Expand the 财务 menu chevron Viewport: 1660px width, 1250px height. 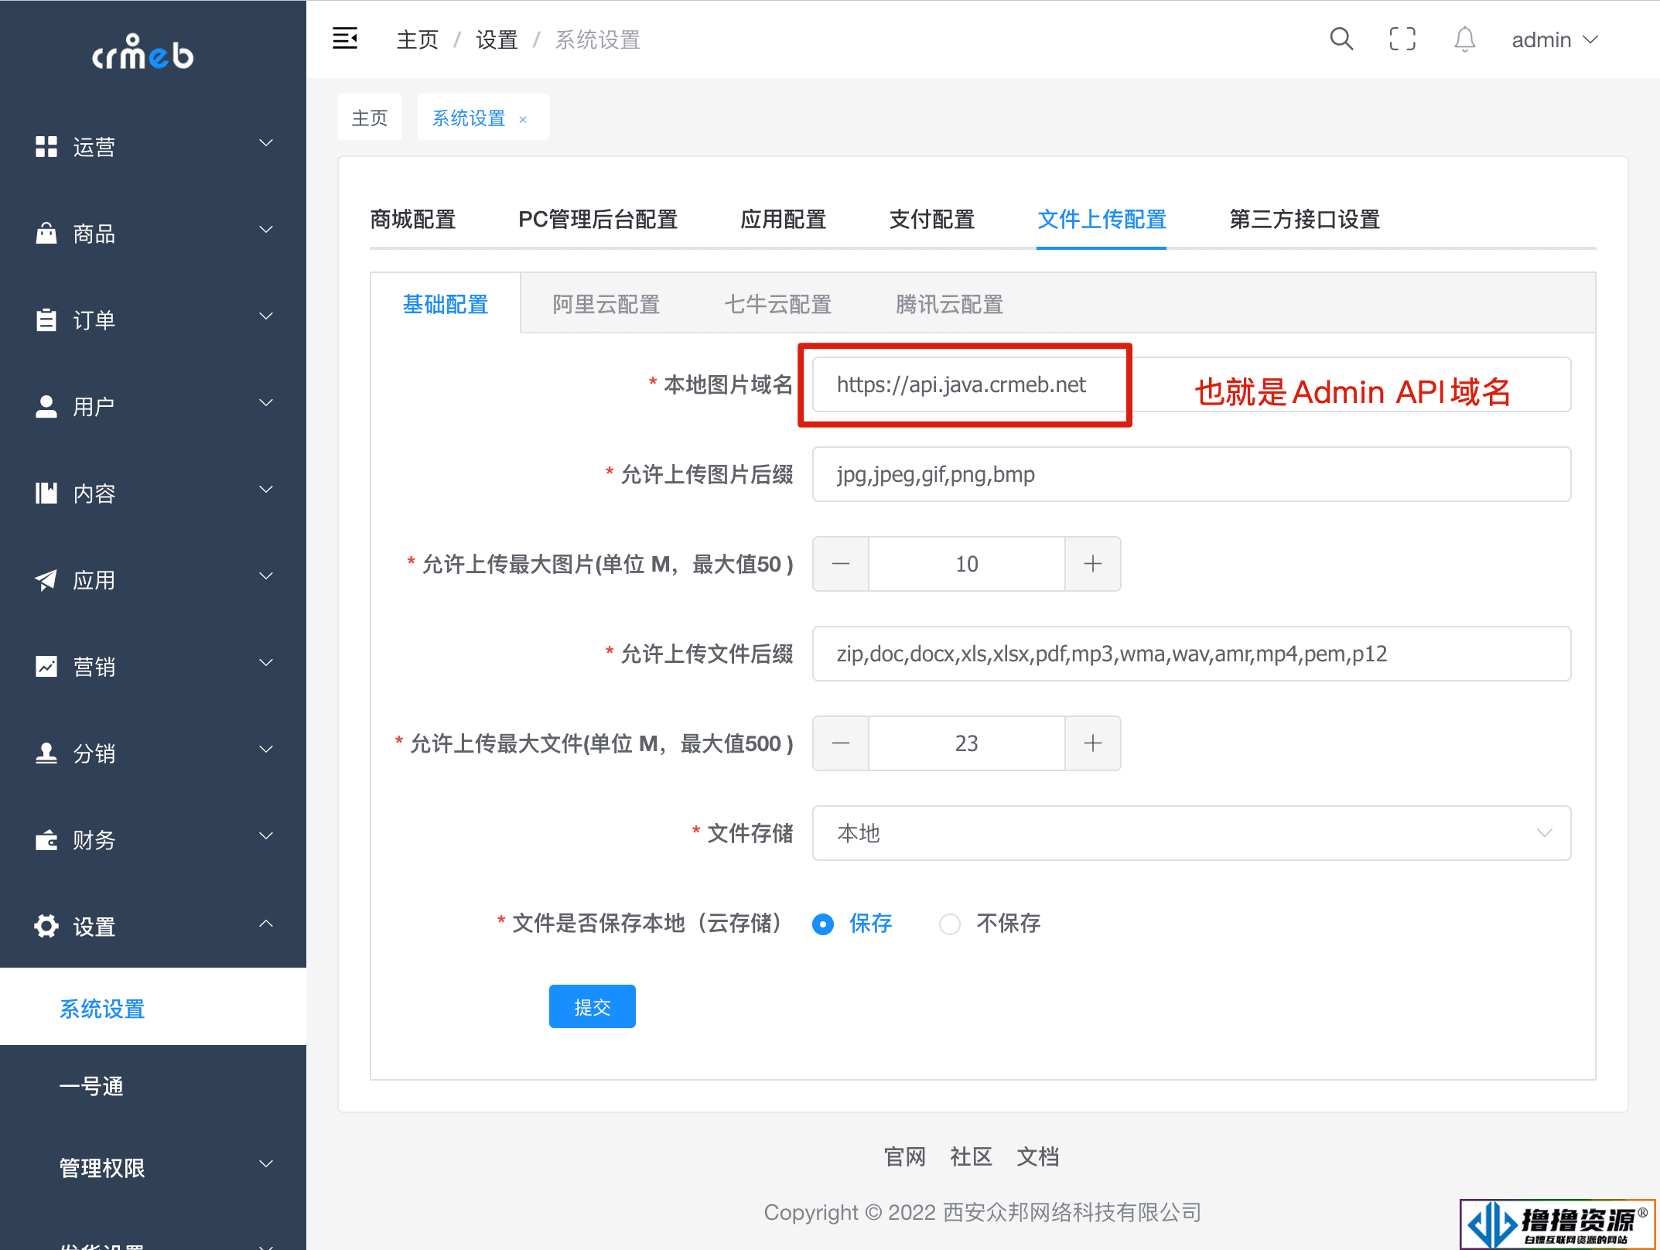coord(266,836)
